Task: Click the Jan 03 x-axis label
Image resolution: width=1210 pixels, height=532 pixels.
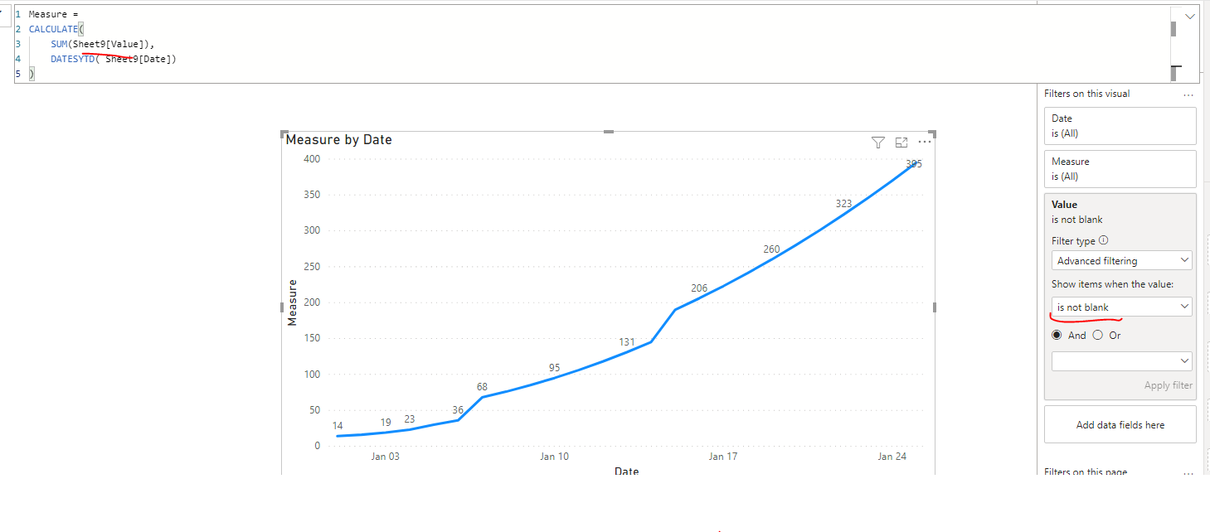Action: (385, 457)
